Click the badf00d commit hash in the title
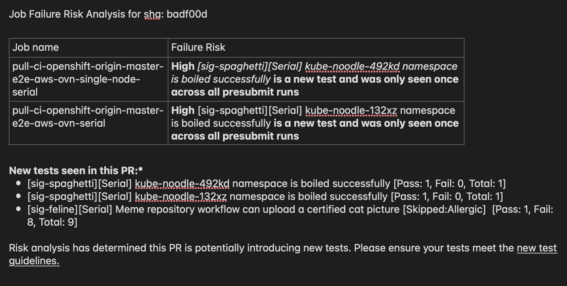This screenshot has height=286, width=567. [x=187, y=14]
